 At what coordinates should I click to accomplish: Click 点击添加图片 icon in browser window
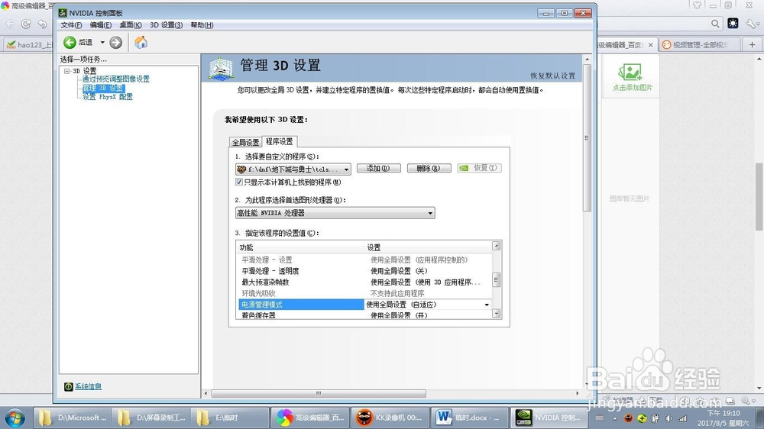(630, 73)
